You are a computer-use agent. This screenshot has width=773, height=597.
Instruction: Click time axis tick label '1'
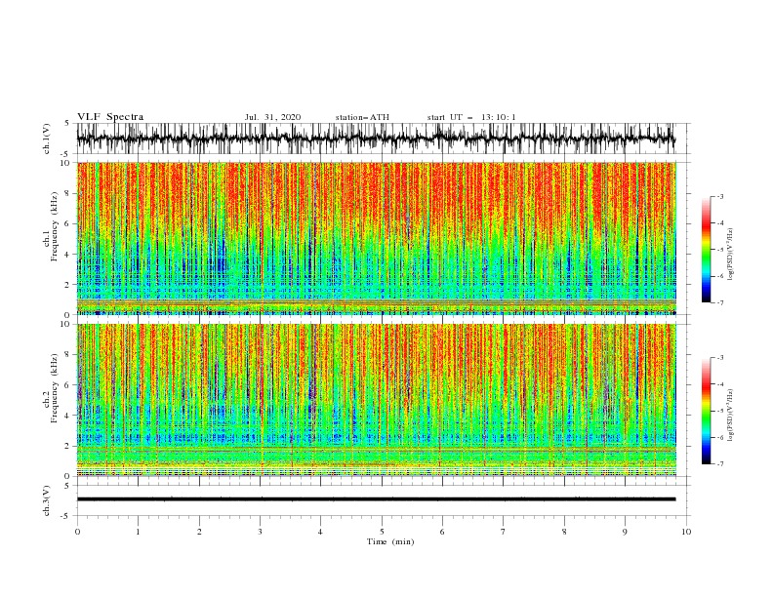(138, 532)
